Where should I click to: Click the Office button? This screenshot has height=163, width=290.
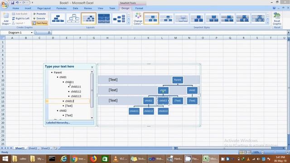coord(5,5)
